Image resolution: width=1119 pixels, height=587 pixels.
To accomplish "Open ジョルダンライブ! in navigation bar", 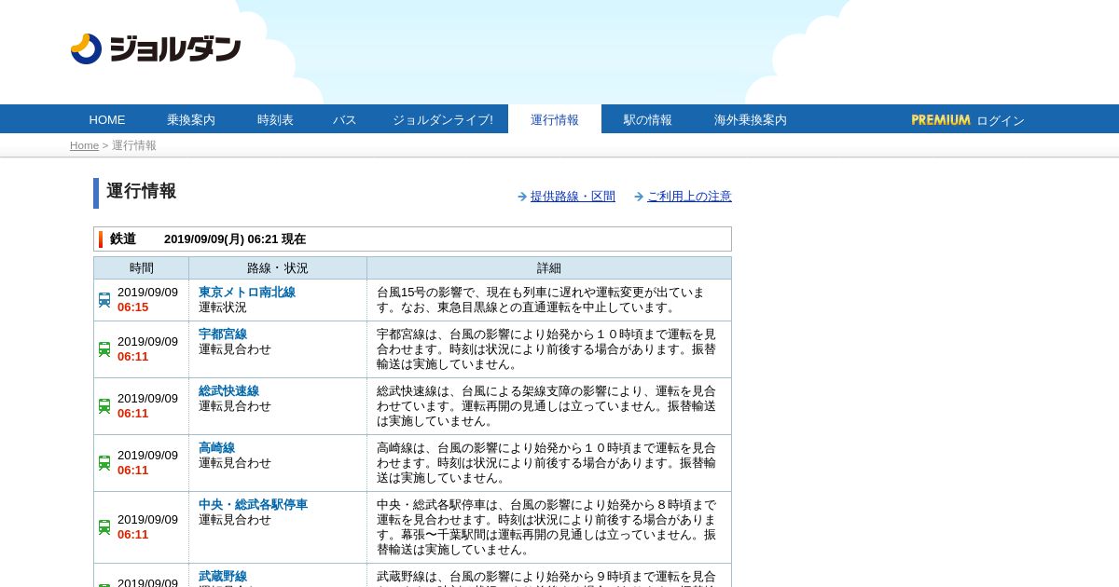I will coord(443,119).
